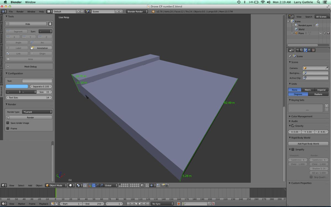Open the Object Mode dropdown
The height and width of the screenshot is (207, 331).
(56, 185)
